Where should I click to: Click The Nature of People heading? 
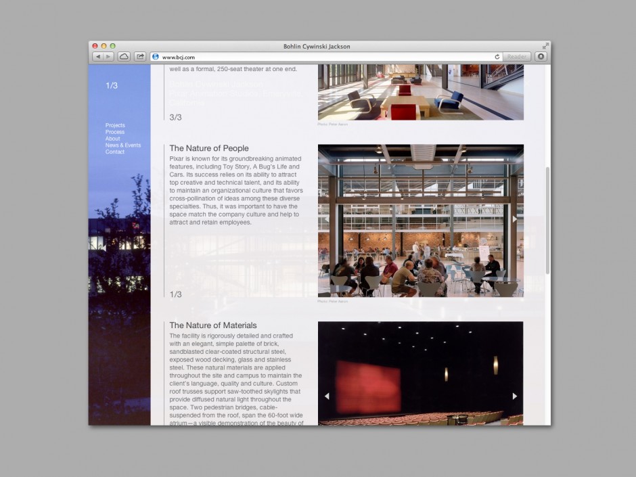pyautogui.click(x=209, y=148)
